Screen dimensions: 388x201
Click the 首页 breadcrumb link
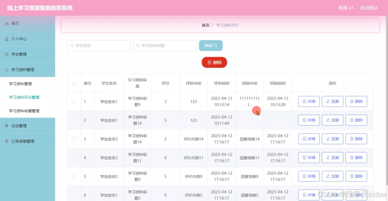[206, 25]
